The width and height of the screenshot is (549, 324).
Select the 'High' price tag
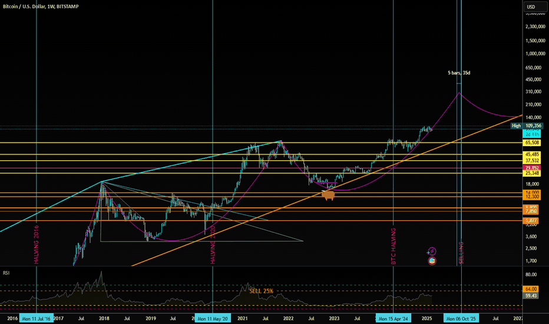pos(517,125)
